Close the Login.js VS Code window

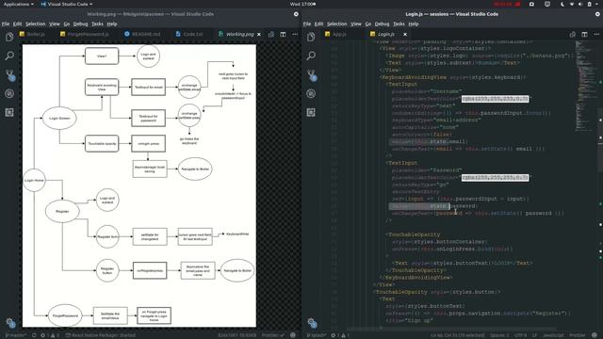(x=597, y=14)
